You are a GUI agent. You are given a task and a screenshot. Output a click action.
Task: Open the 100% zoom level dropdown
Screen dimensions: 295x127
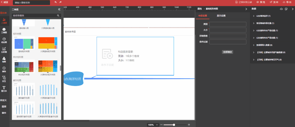pos(153,125)
